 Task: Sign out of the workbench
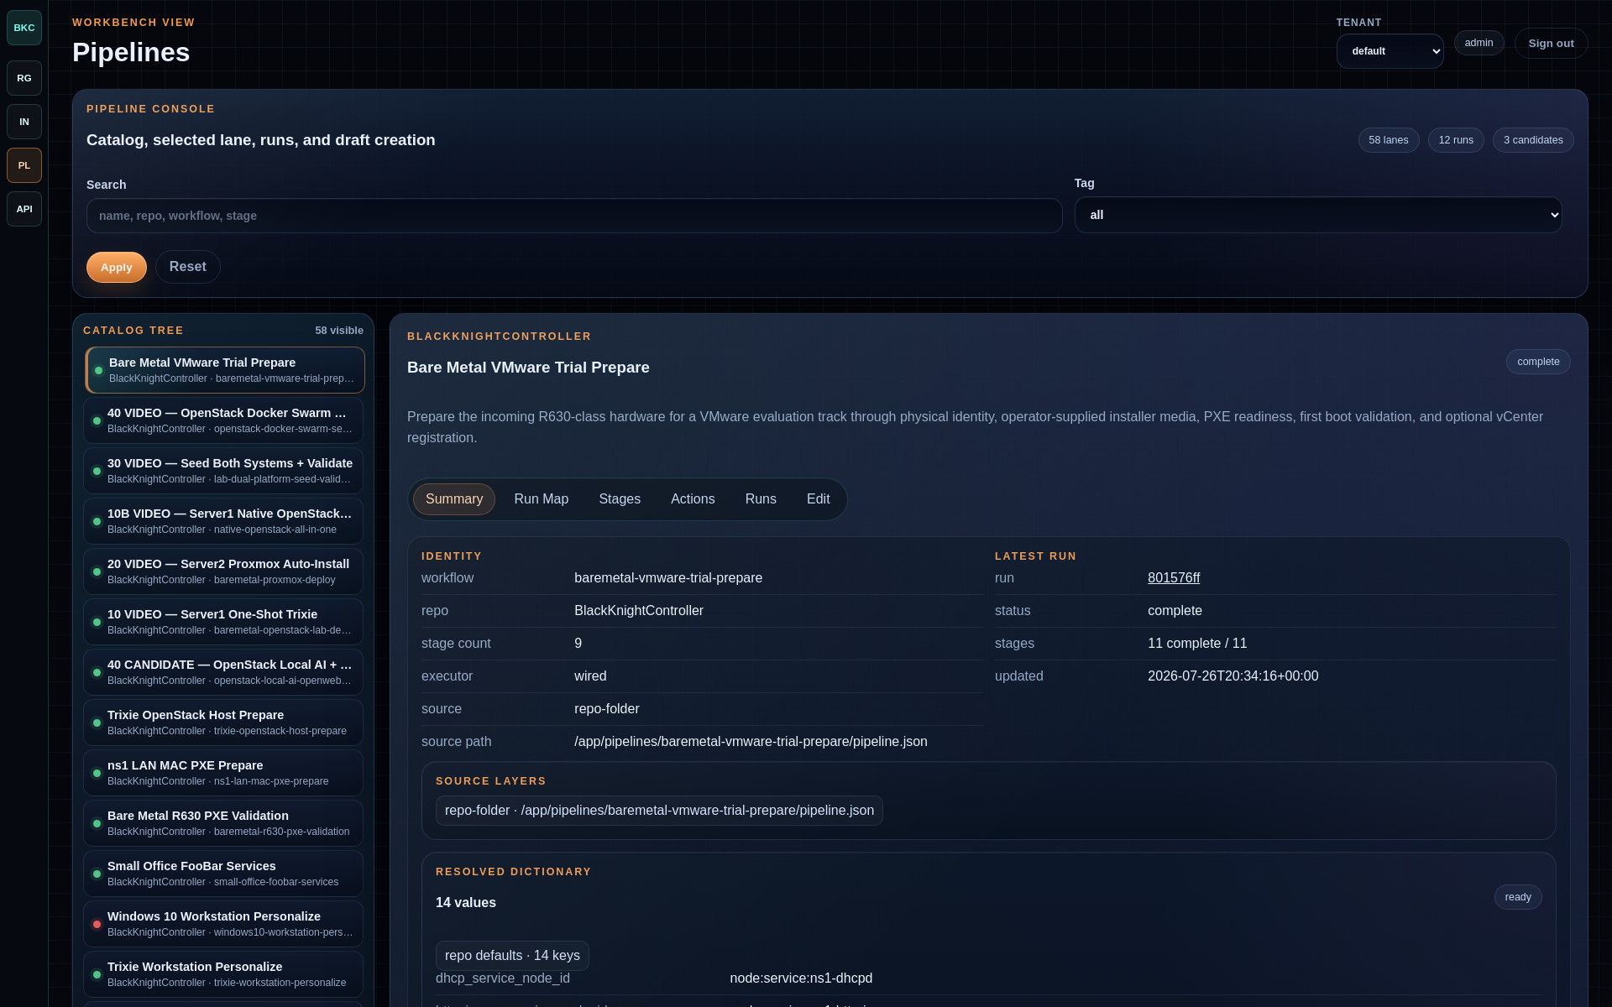pyautogui.click(x=1551, y=44)
